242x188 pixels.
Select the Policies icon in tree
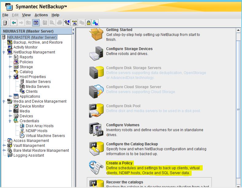16,62
